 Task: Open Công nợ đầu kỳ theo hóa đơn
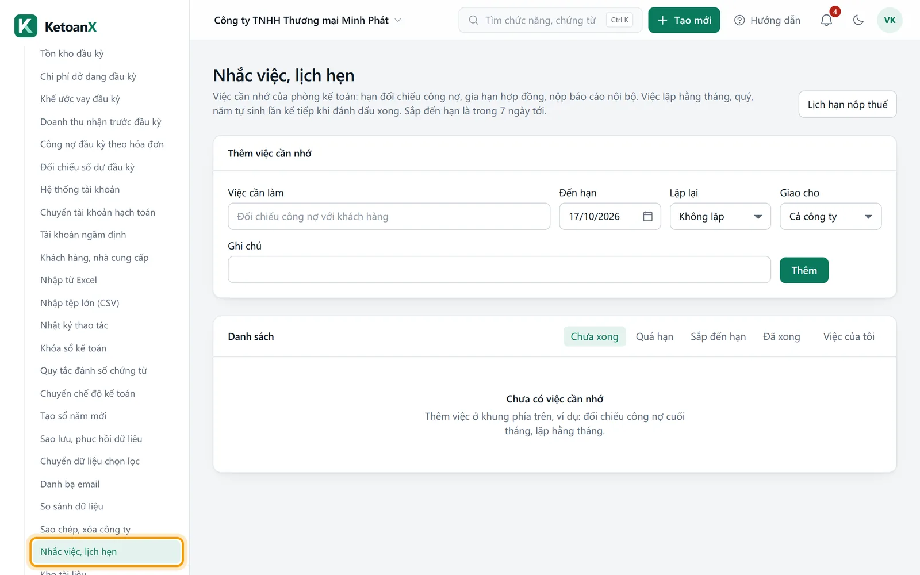tap(102, 144)
